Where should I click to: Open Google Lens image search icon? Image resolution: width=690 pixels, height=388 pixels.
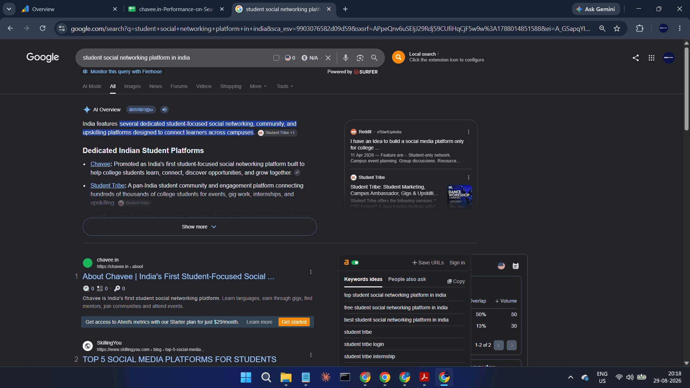(360, 58)
